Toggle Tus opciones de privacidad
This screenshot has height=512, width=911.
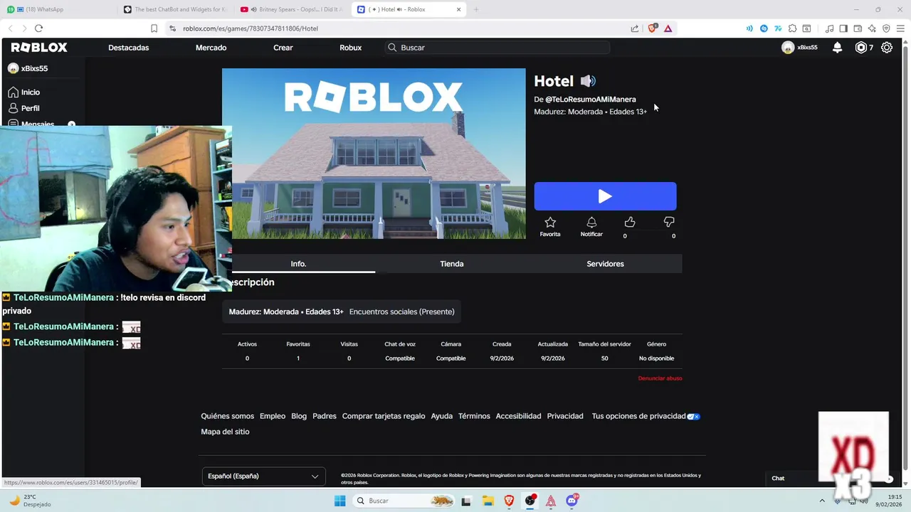(646, 416)
